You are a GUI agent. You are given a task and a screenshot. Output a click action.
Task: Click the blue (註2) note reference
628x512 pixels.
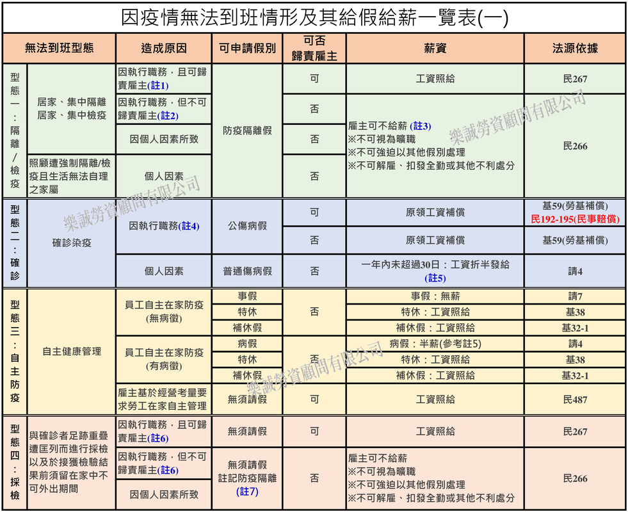pyautogui.click(x=168, y=116)
